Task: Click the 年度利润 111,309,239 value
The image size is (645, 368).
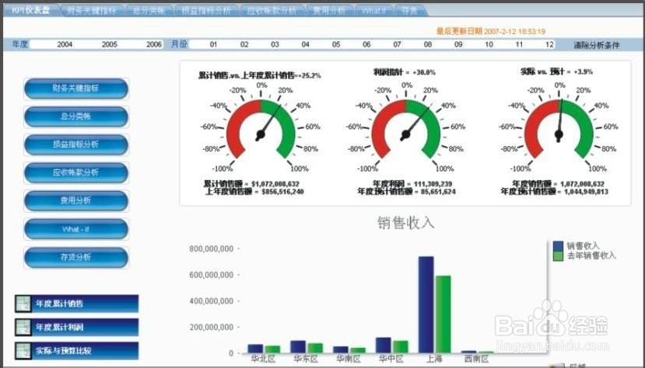Action: (412, 184)
